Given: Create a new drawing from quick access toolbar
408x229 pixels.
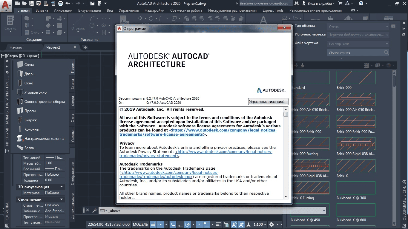Looking at the screenshot, I should [x=17, y=4].
